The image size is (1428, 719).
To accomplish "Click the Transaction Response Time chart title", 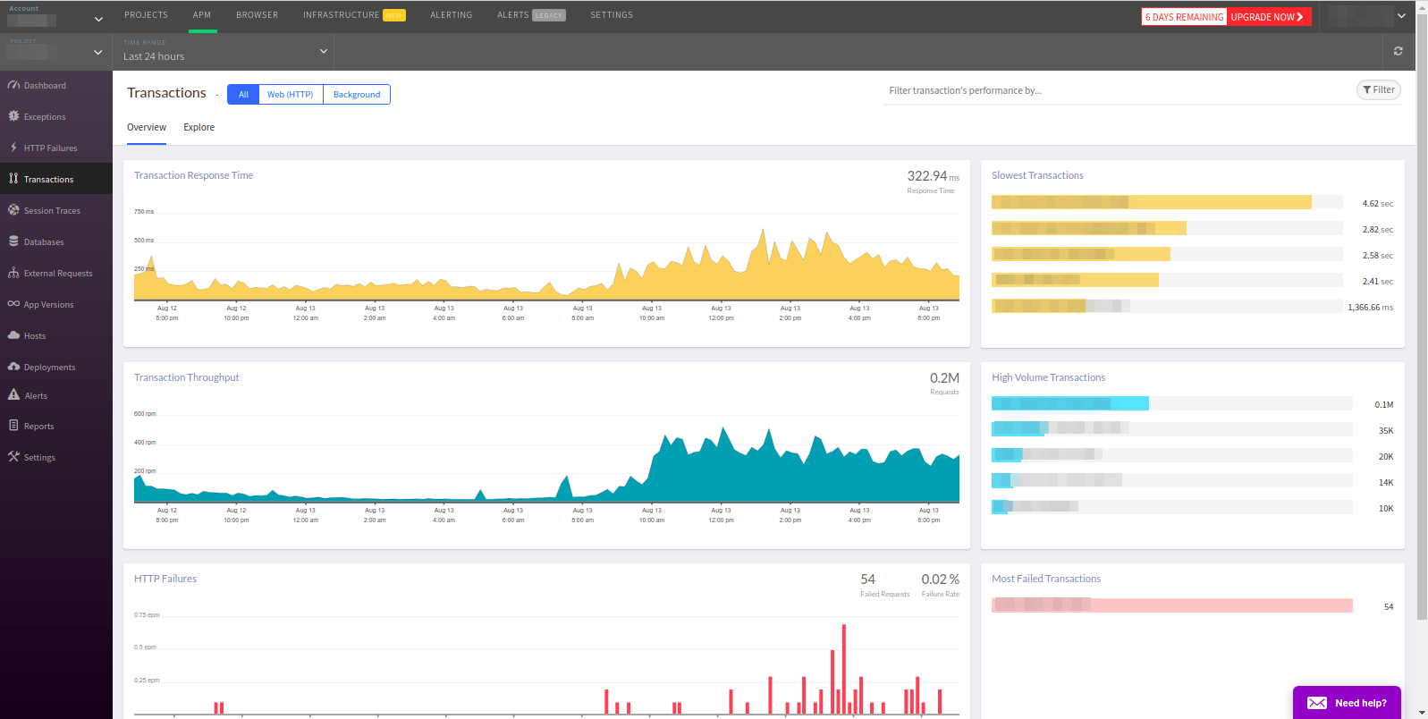I will point(193,175).
